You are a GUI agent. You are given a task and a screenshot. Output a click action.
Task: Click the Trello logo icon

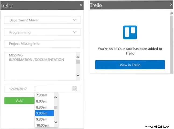130,32
